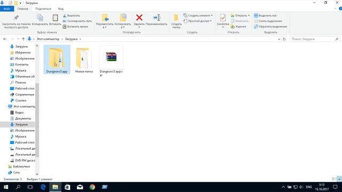This screenshot has width=342, height=192.
Task: Open DVD RW дисковод in sidebar
Action: click(22, 161)
